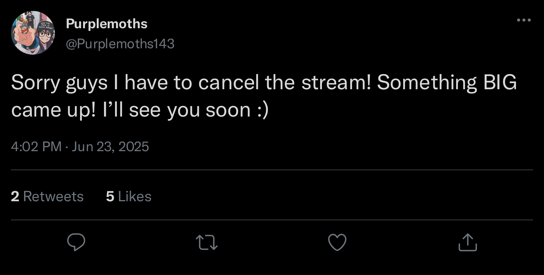Image resolution: width=544 pixels, height=275 pixels.
Task: Click the bold number 5 beside Likes
Action: coord(110,196)
